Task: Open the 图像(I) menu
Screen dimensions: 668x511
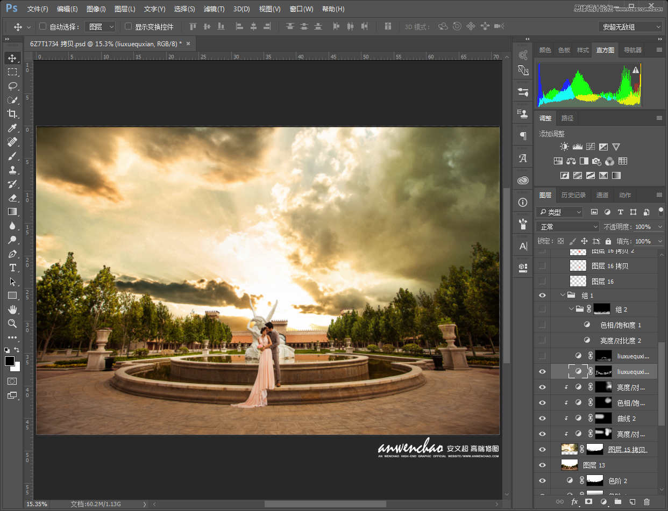Action: 96,9
